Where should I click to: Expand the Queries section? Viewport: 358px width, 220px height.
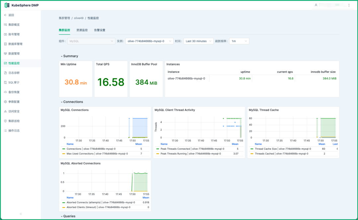tap(68, 216)
